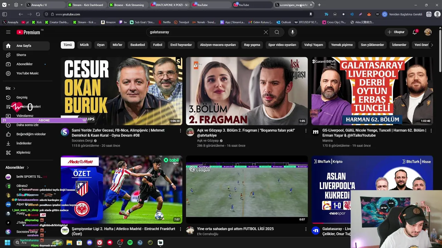Select the Futbol filter chip
The height and width of the screenshot is (248, 442).
(157, 45)
